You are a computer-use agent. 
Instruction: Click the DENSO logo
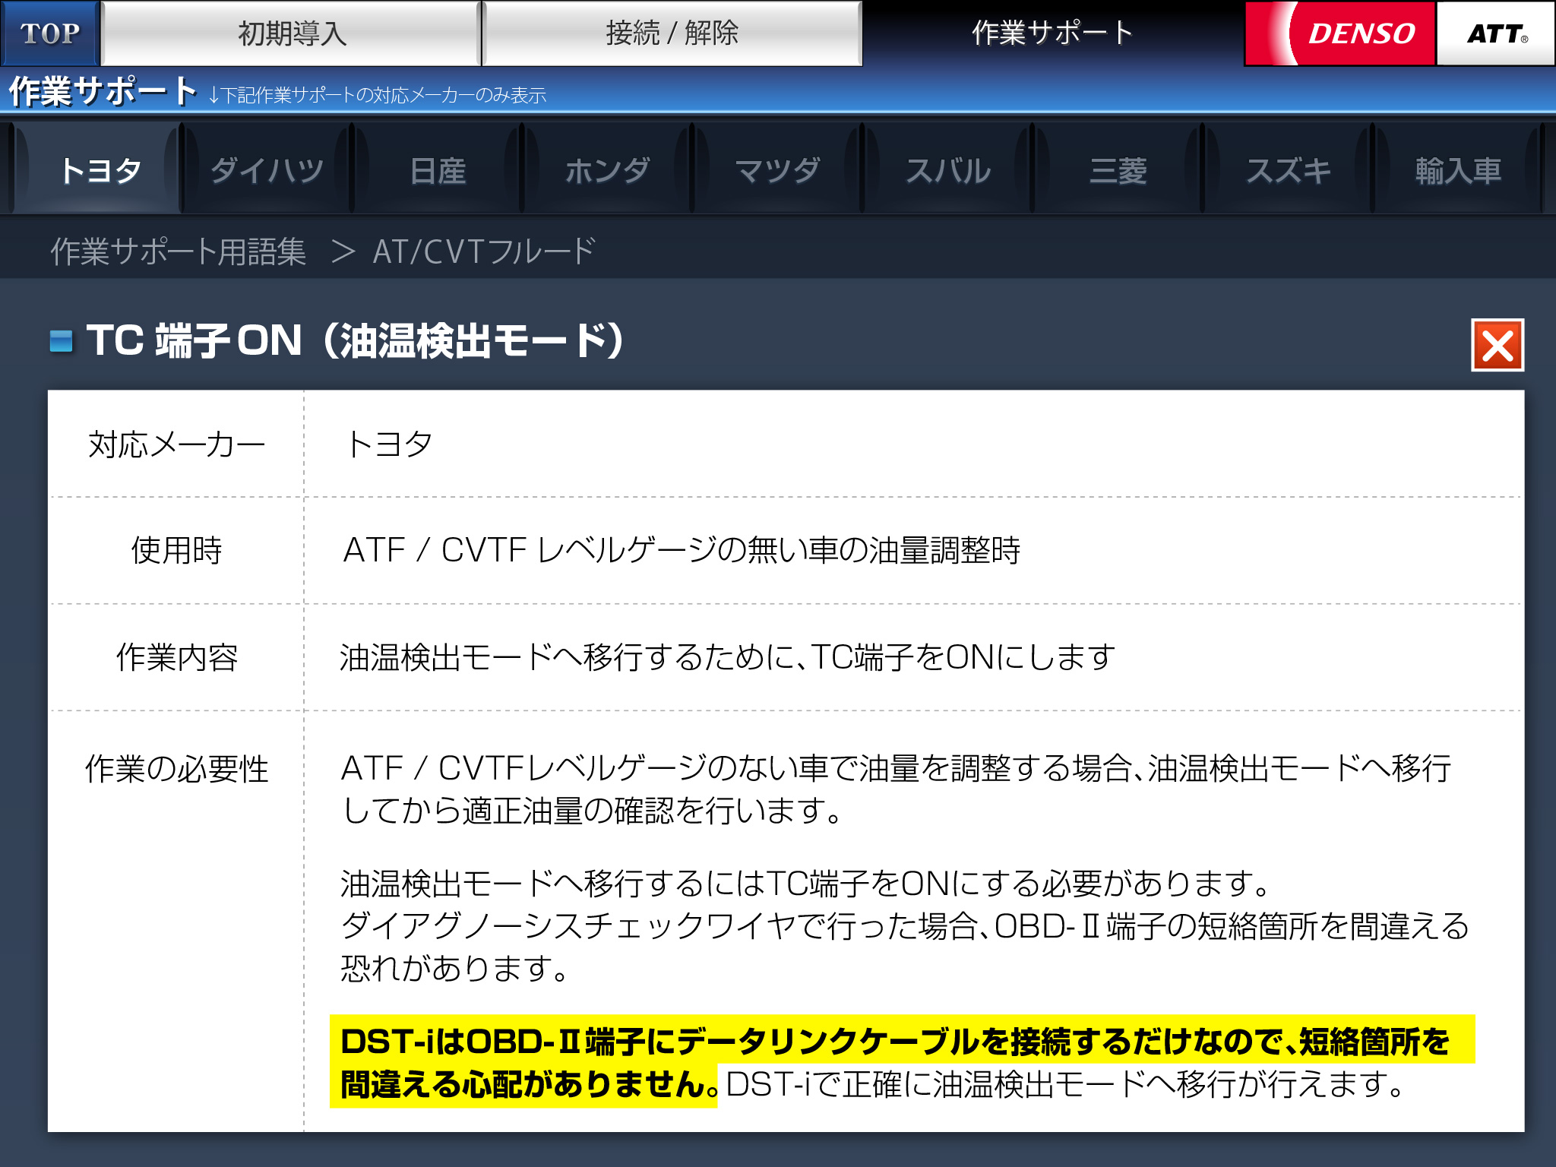(x=1341, y=33)
